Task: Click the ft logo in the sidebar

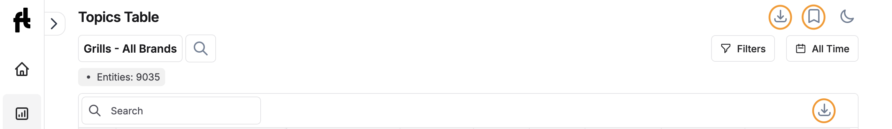Action: pos(22,20)
